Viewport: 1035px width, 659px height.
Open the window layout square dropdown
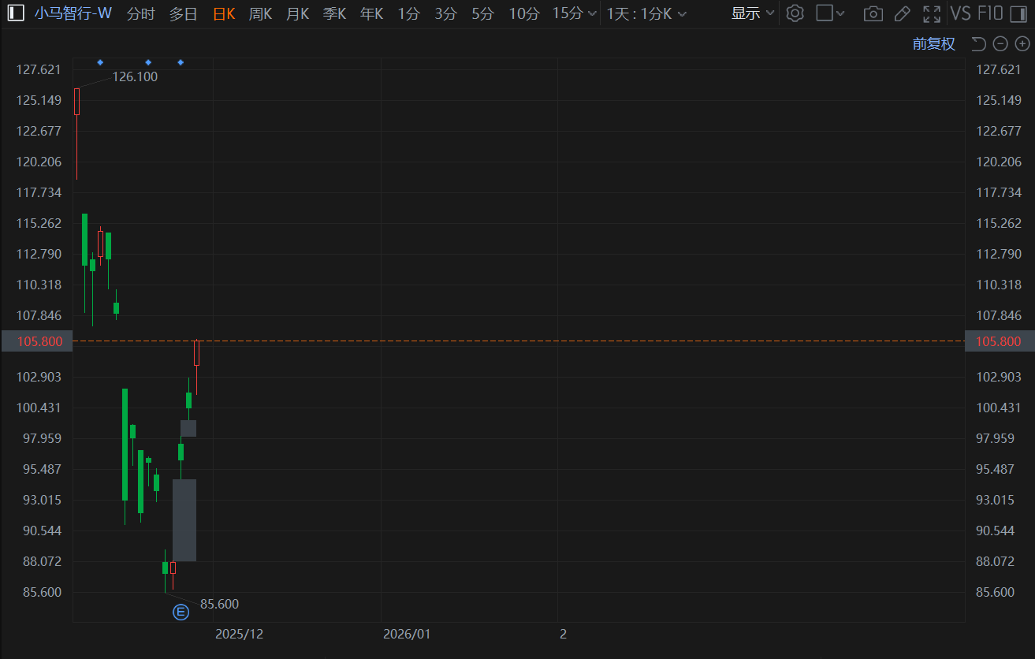pos(830,13)
